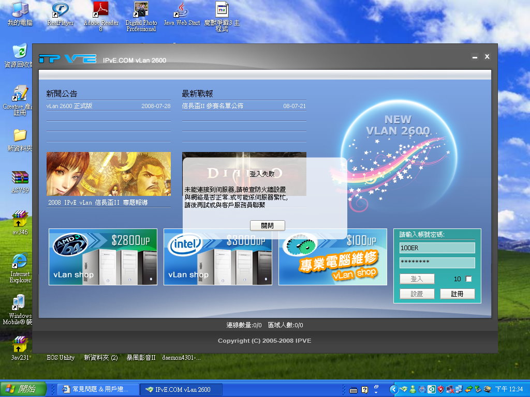Viewport: 530px width, 397px height.
Task: Click the 註冊 register button
Action: tap(457, 294)
